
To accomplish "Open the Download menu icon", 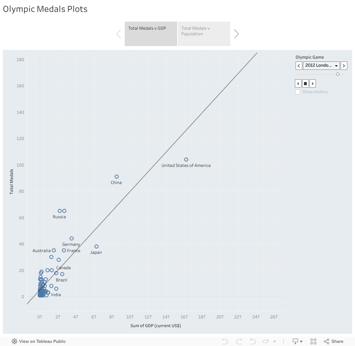I will 297,341.
